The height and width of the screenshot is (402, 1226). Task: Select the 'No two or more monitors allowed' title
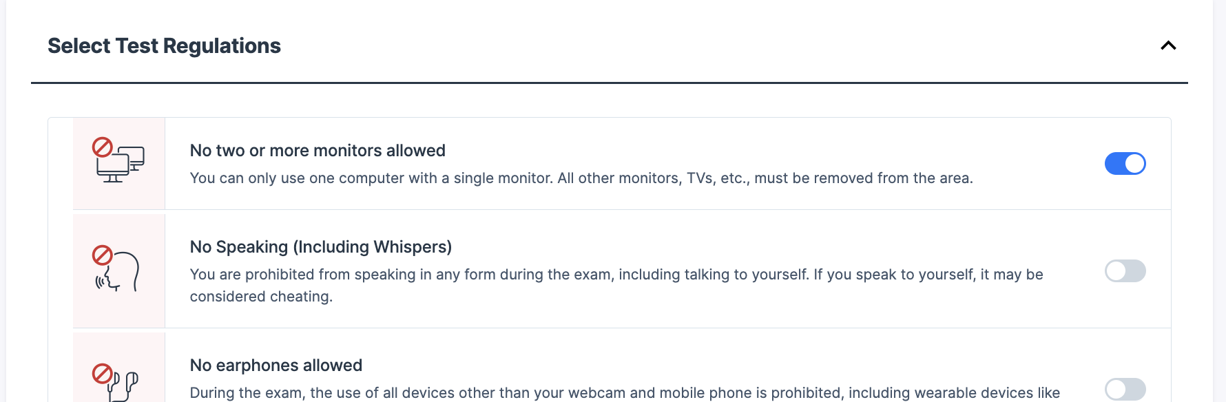click(318, 151)
